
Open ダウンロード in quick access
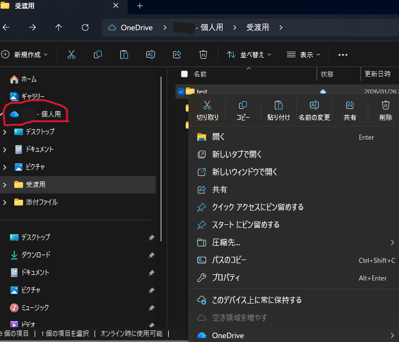click(36, 255)
